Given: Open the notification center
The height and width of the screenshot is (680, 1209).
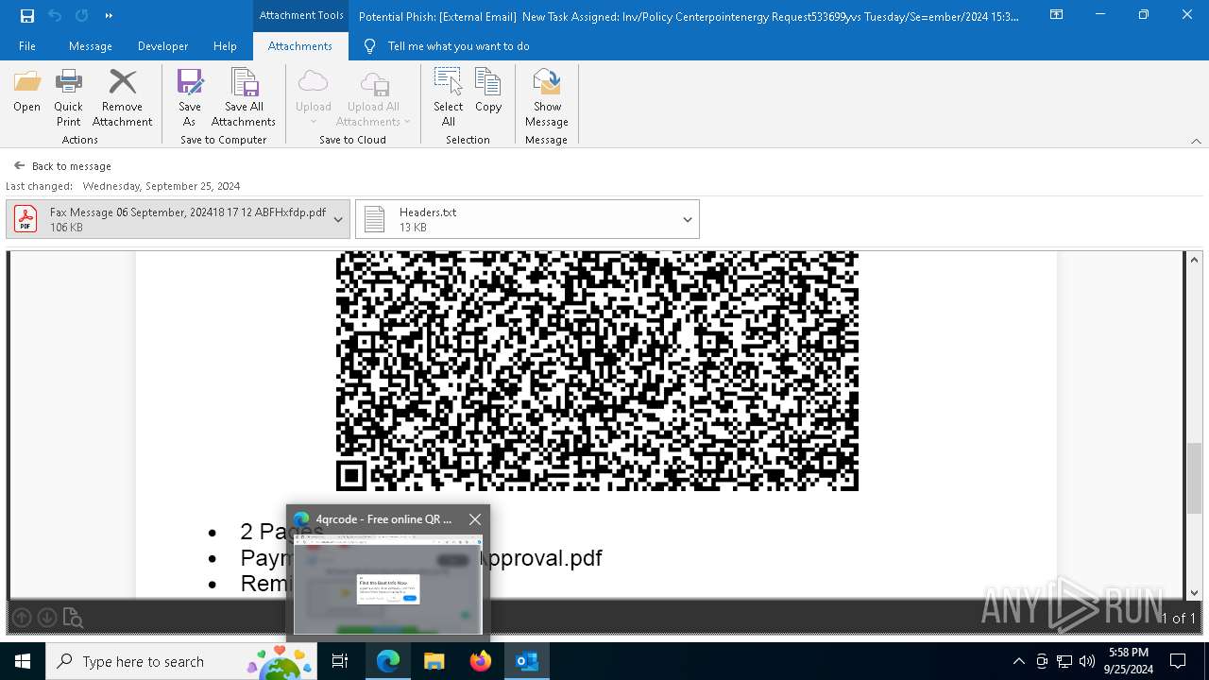Looking at the screenshot, I should tap(1179, 661).
